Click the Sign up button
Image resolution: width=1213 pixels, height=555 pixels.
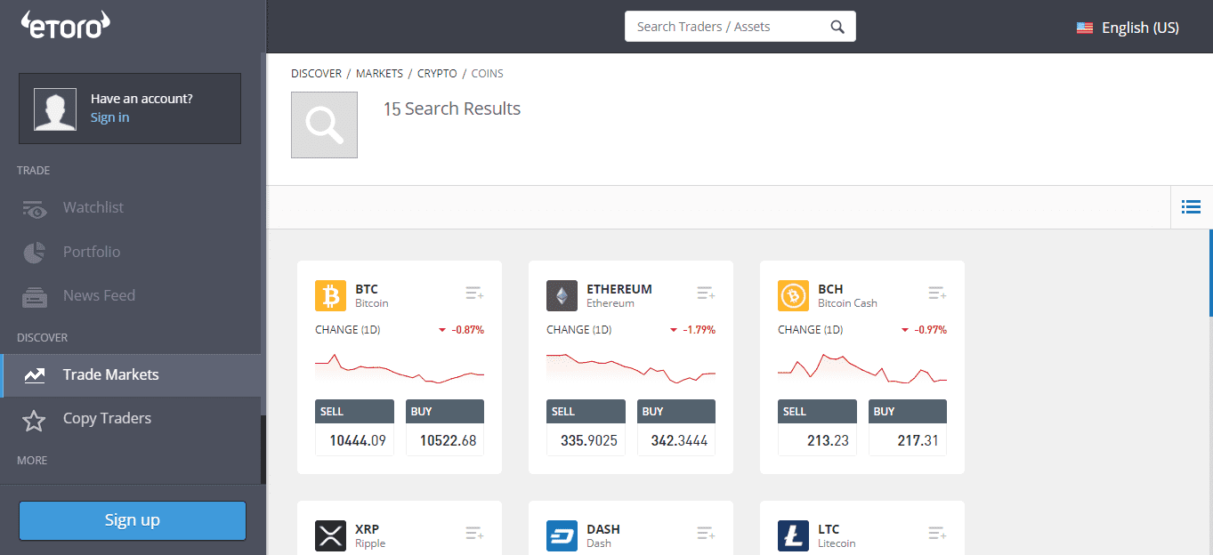[132, 520]
